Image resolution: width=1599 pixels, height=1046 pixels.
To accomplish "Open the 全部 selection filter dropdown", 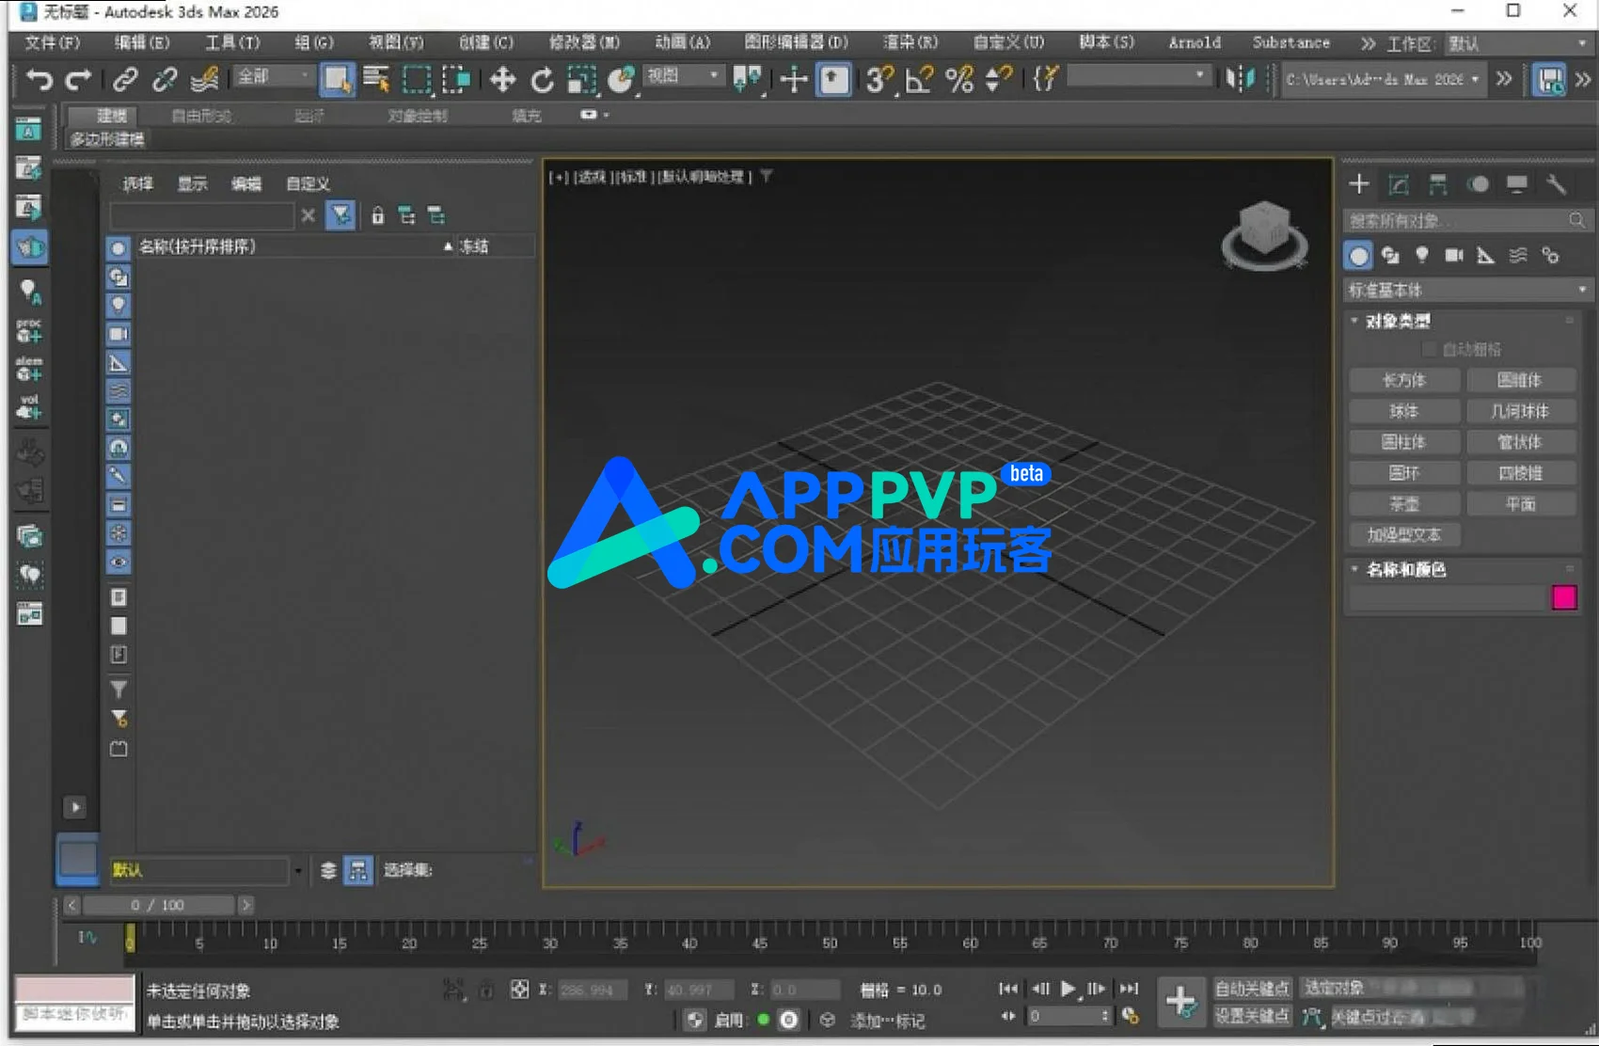I will click(271, 78).
